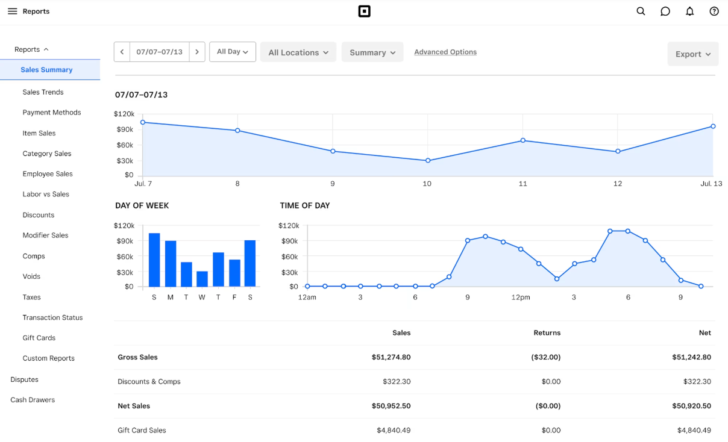Open the Gift Cards report
Image resolution: width=728 pixels, height=442 pixels.
(x=39, y=338)
